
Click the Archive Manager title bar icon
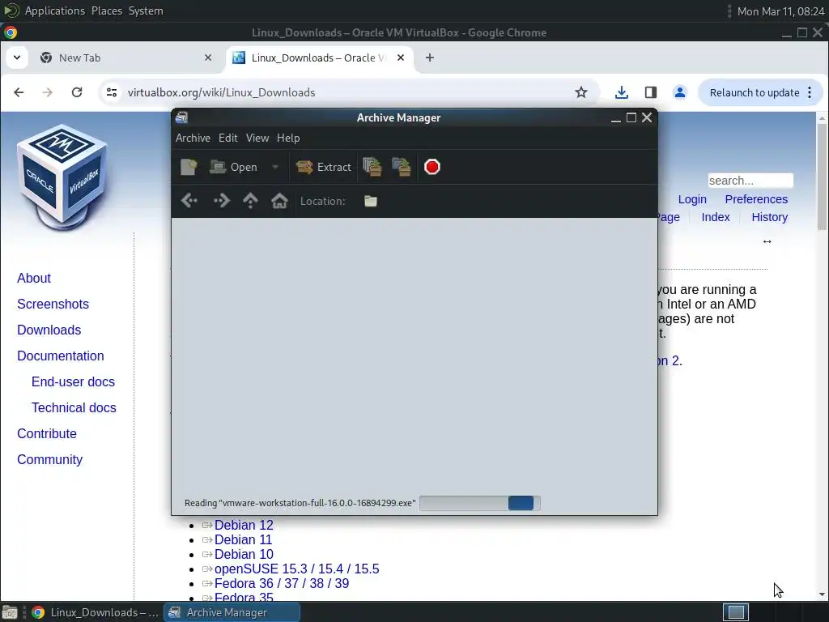[x=182, y=117]
